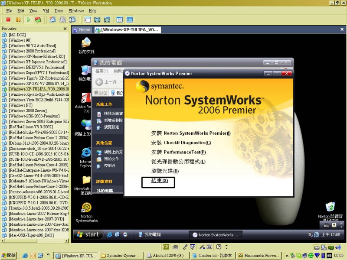Viewport: 347px width, 260px height.
Task: Expand host quick launch » chevron
Action: tap(48, 255)
